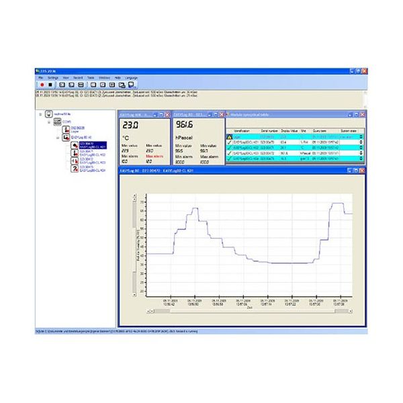The image size is (403, 403).
Task: Click the 961.6 hPascal pressure reading
Action: tap(184, 125)
